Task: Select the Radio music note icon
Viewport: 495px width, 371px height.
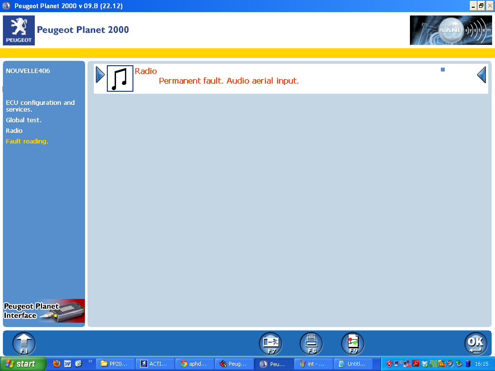Action: (x=120, y=79)
